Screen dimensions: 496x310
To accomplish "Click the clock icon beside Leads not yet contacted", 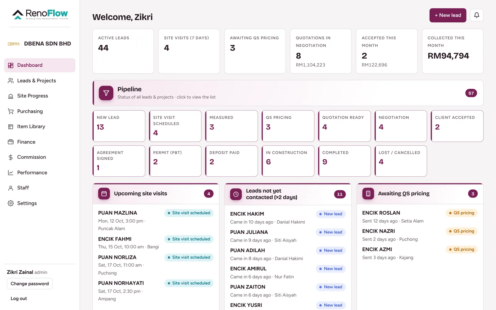I will (236, 194).
